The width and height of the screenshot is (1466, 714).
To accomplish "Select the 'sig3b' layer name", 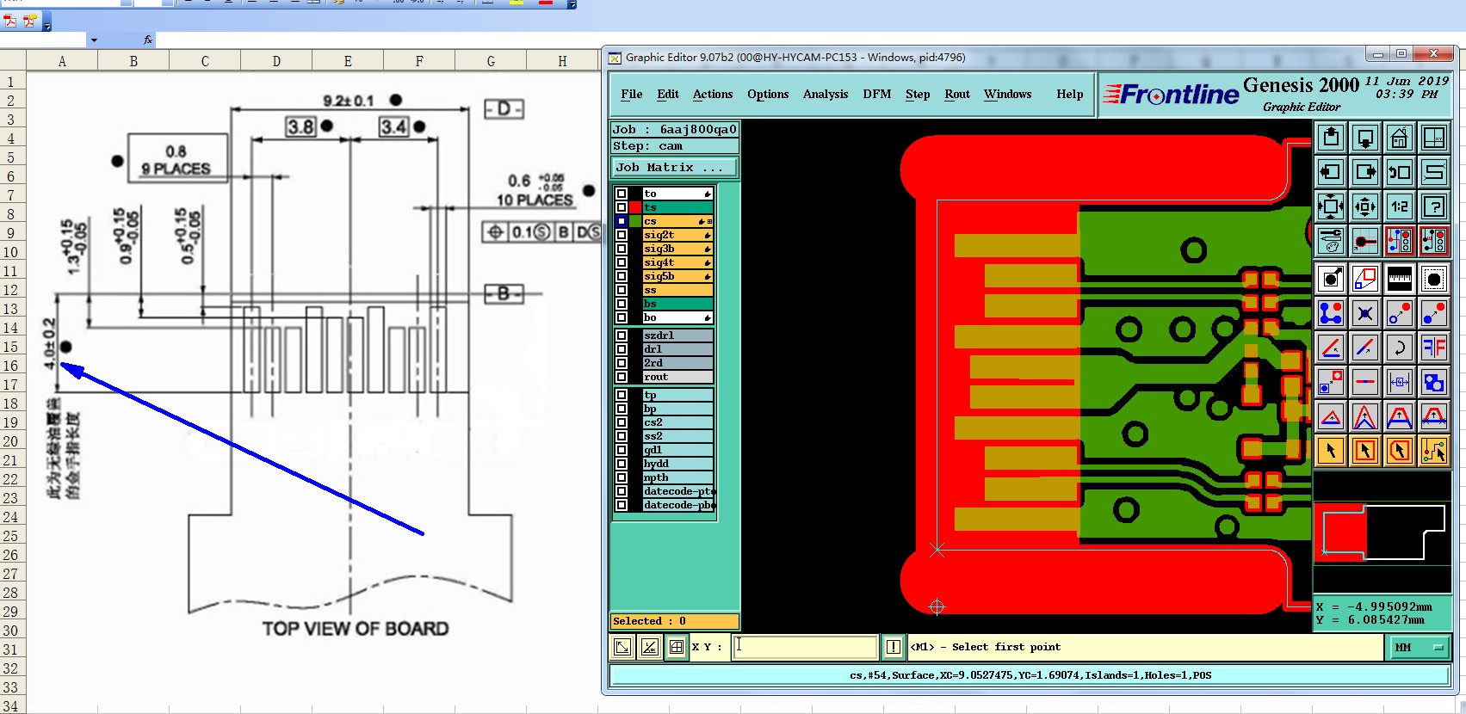I will click(677, 249).
